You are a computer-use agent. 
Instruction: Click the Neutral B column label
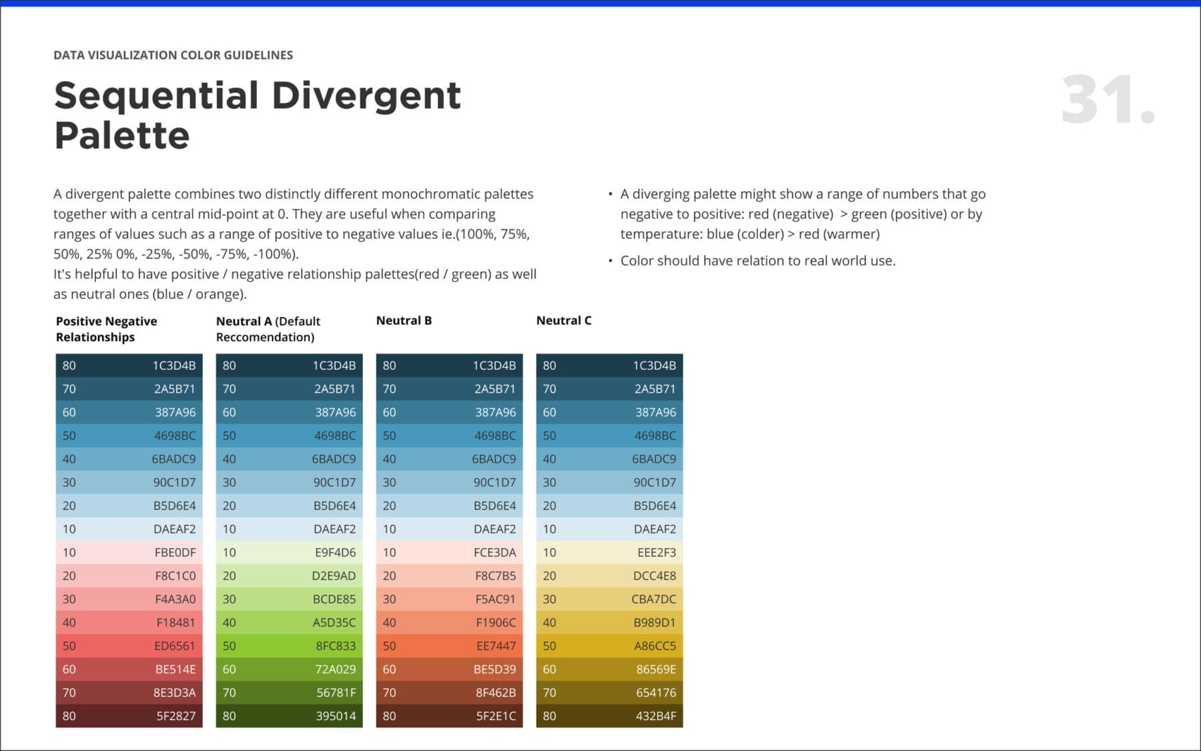tap(404, 320)
